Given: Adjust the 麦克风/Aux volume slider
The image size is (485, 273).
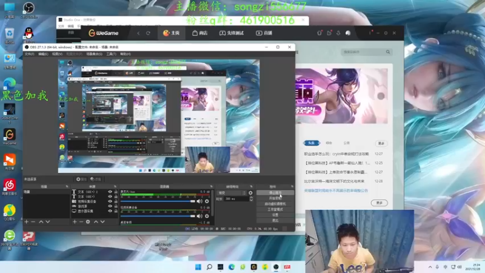Looking at the screenshot, I should 158,201.
